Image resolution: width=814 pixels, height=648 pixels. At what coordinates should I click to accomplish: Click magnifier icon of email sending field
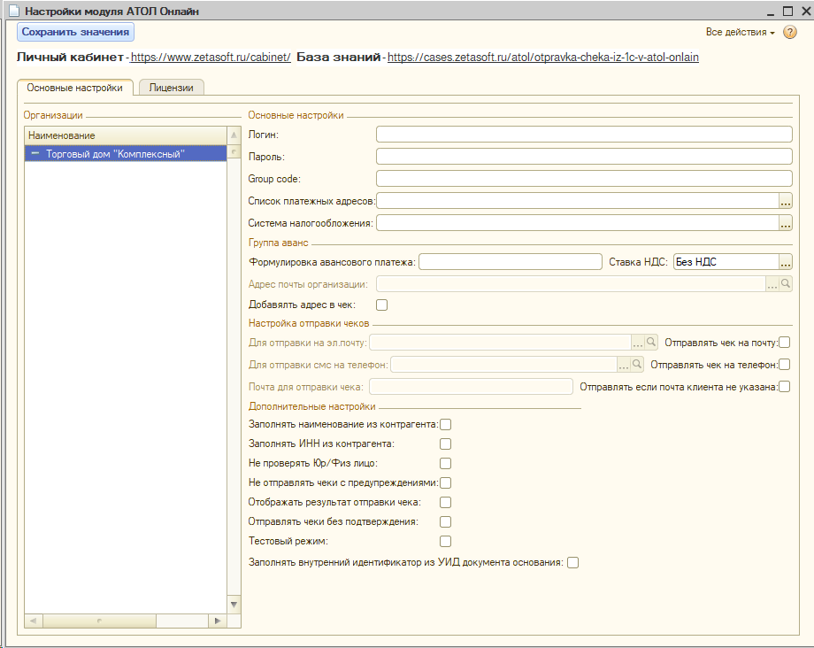pyautogui.click(x=651, y=343)
